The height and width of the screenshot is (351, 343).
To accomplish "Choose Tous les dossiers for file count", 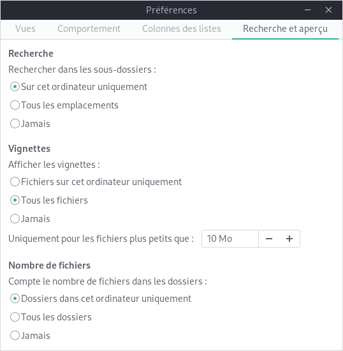I will pos(51,317).
